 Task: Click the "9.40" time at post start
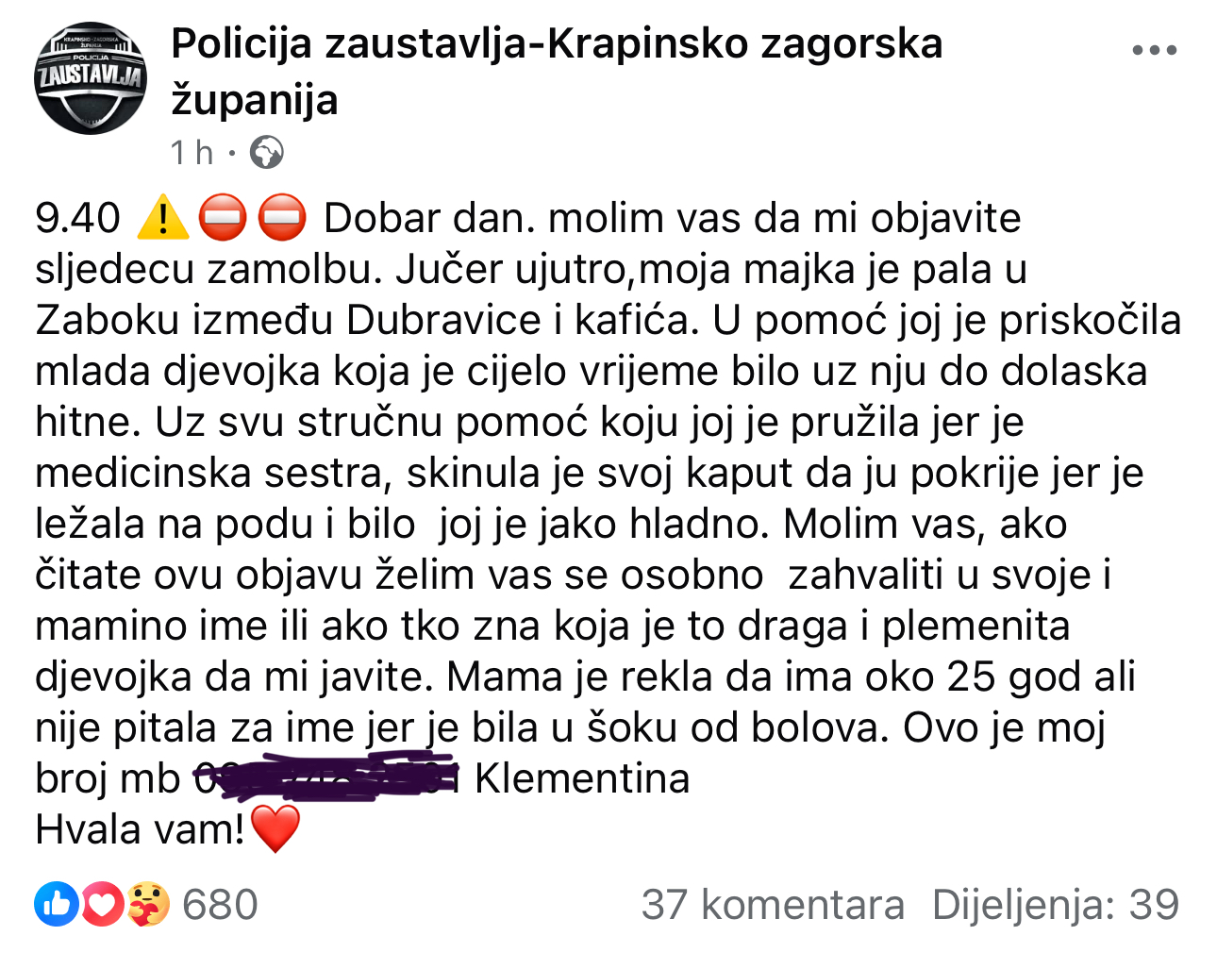pyautogui.click(x=77, y=218)
